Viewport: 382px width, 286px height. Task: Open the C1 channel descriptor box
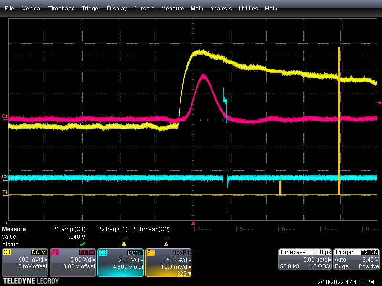tap(25, 263)
